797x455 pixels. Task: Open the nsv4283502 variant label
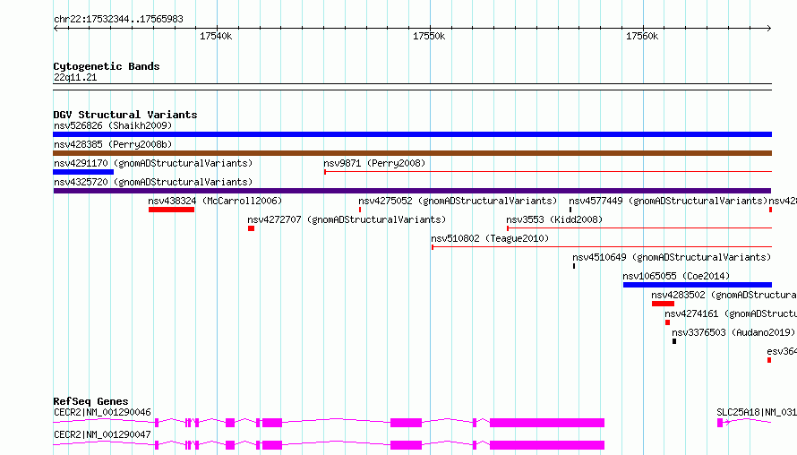[x=724, y=295]
